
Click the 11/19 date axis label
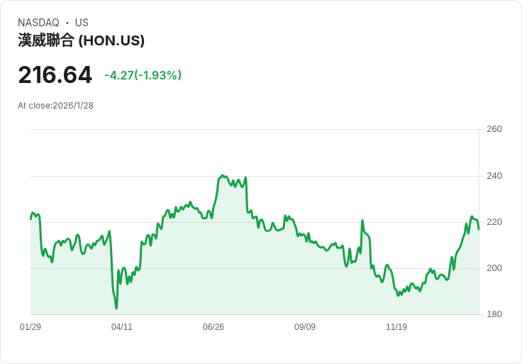click(396, 326)
